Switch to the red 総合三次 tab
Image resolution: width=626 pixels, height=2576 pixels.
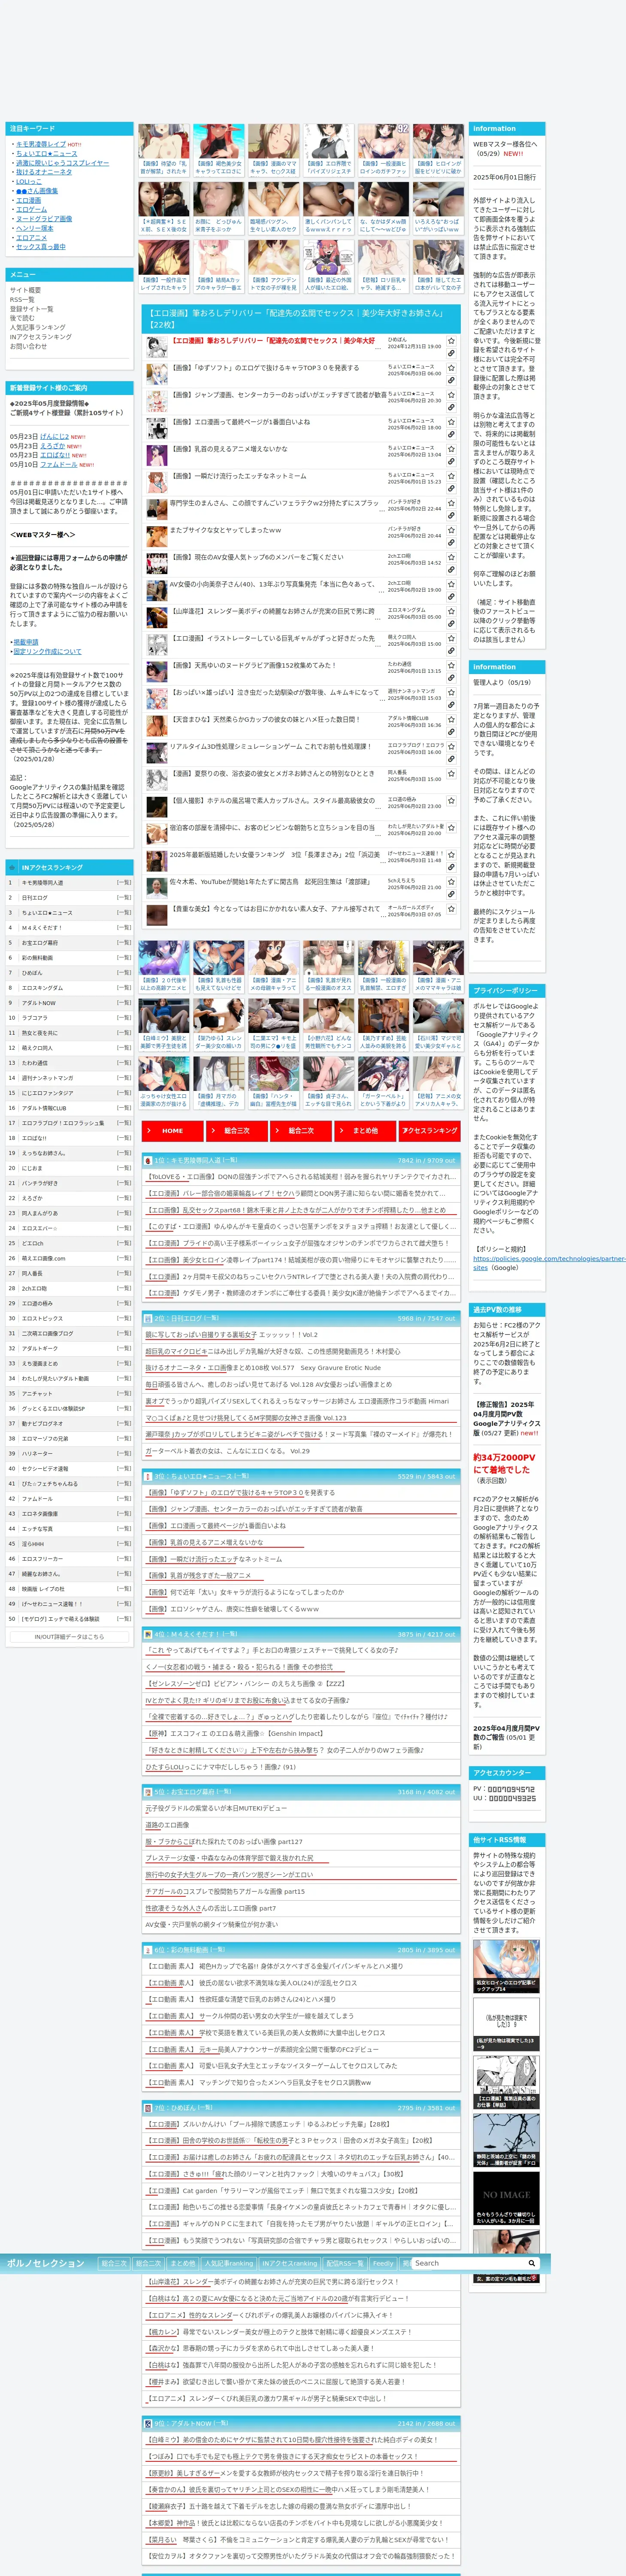(236, 1130)
